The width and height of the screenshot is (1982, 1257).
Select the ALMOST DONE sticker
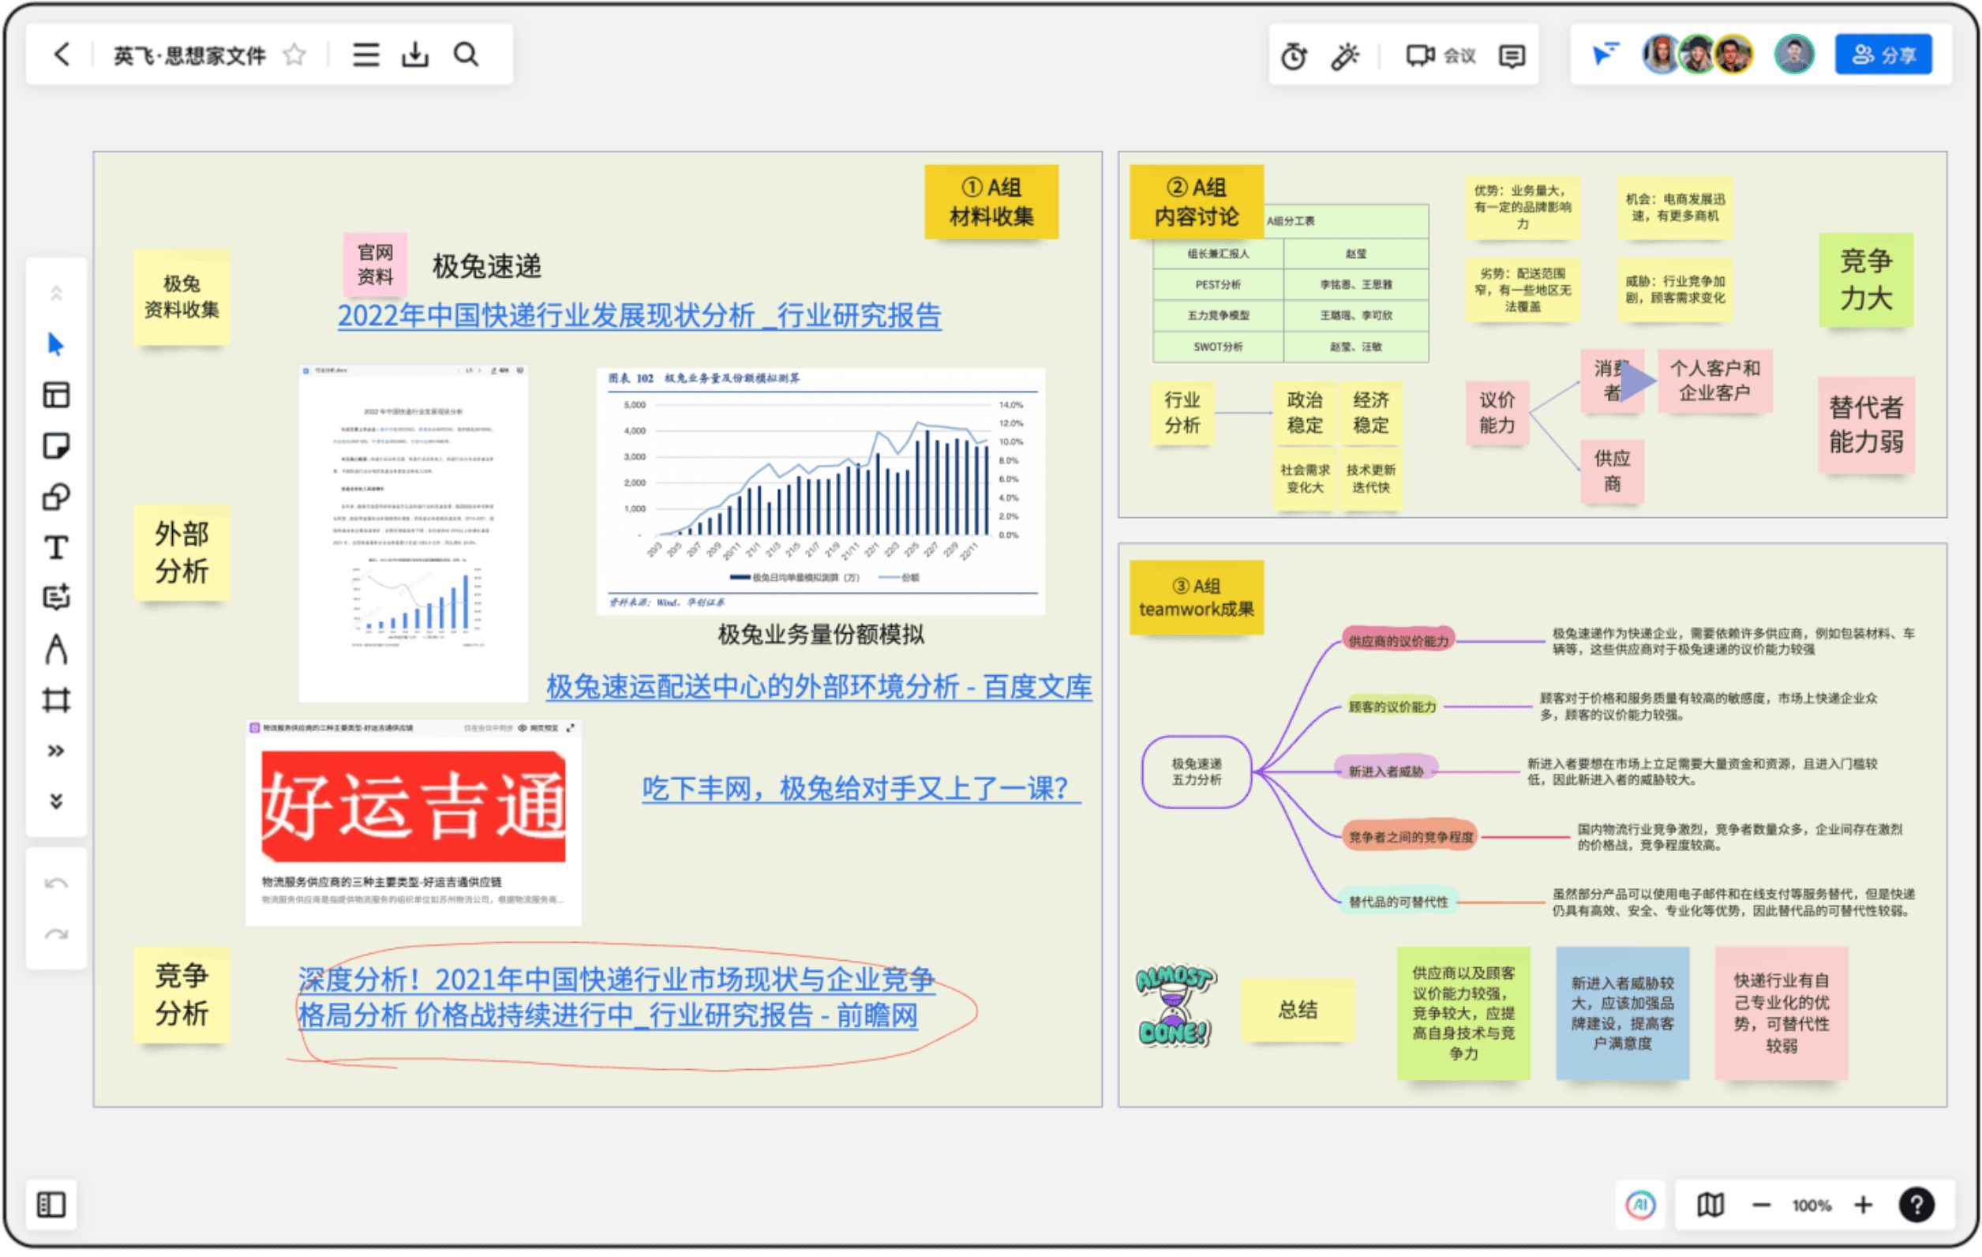(x=1175, y=1006)
